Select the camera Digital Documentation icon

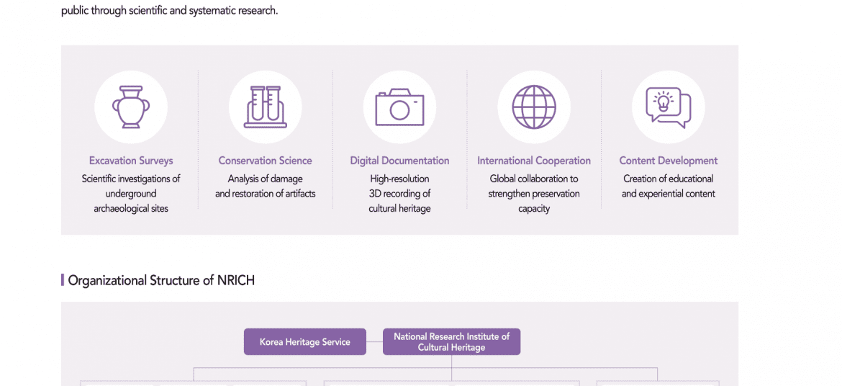[399, 107]
